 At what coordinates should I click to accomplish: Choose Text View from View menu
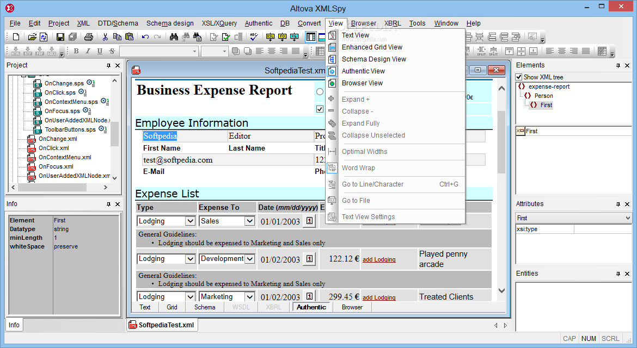coord(356,35)
